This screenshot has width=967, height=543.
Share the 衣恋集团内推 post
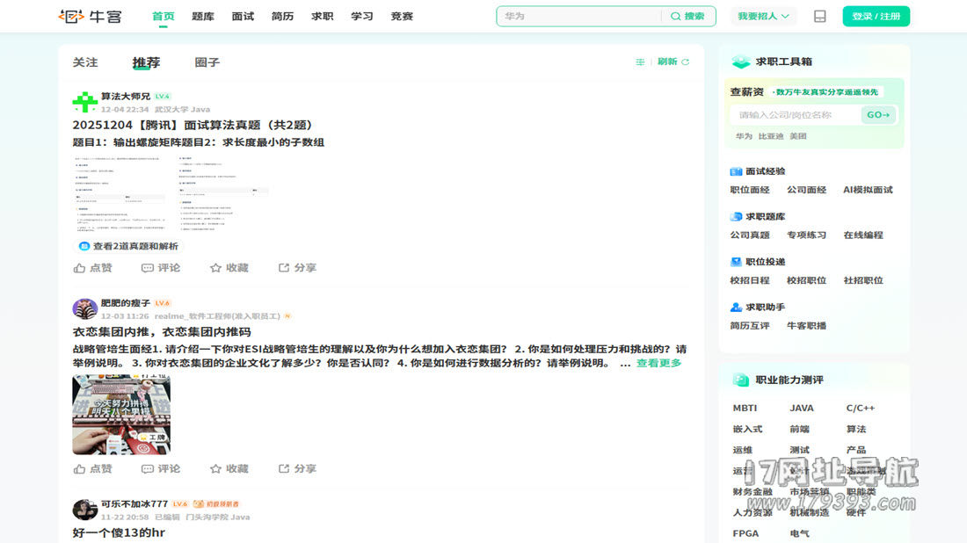pyautogui.click(x=297, y=468)
